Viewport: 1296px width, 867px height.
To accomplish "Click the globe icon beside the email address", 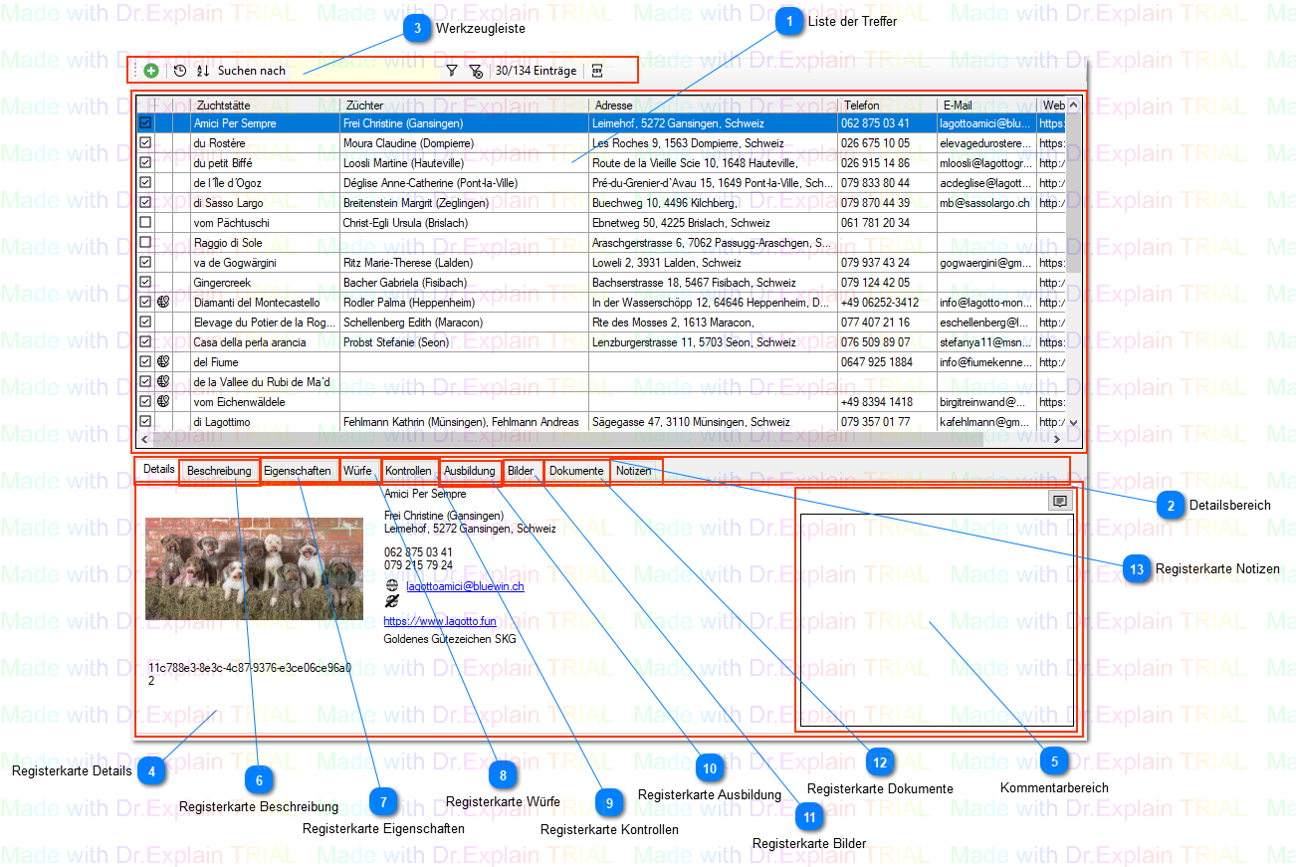I will [392, 586].
